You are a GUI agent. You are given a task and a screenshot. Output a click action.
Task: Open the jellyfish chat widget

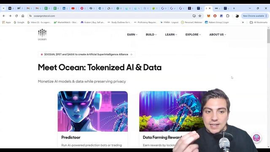[256, 138]
